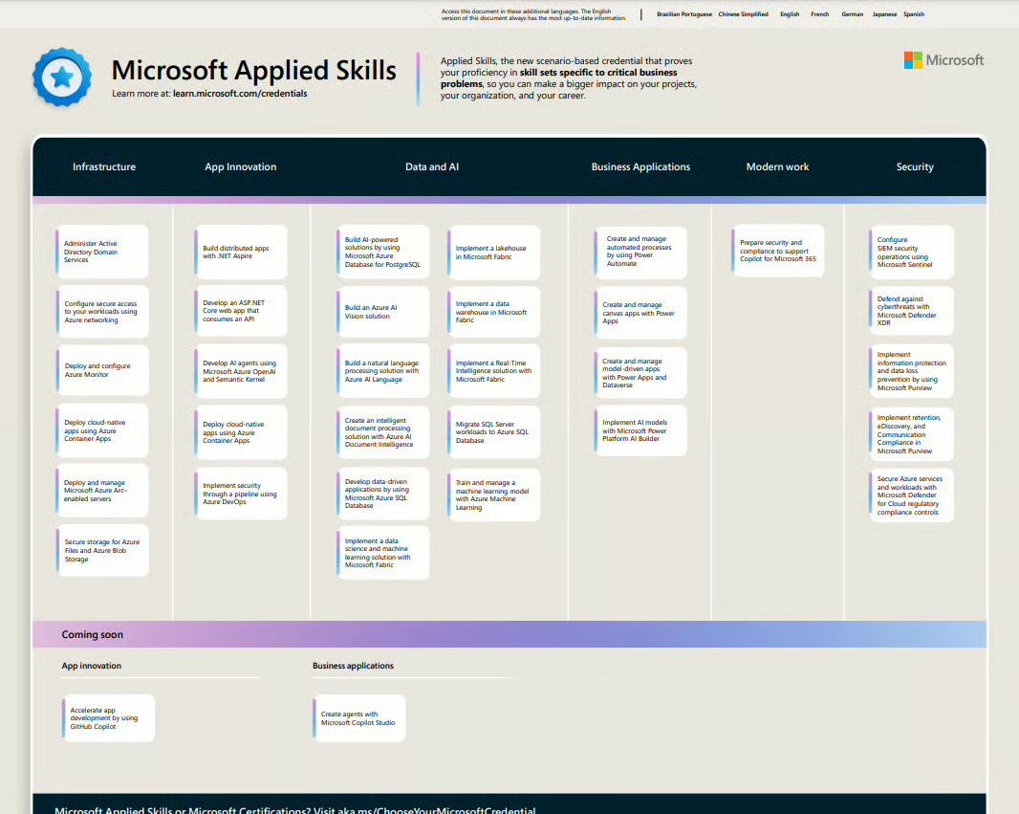Open Implement information protection Microsoft Purview card
1019x814 pixels.
(x=911, y=371)
